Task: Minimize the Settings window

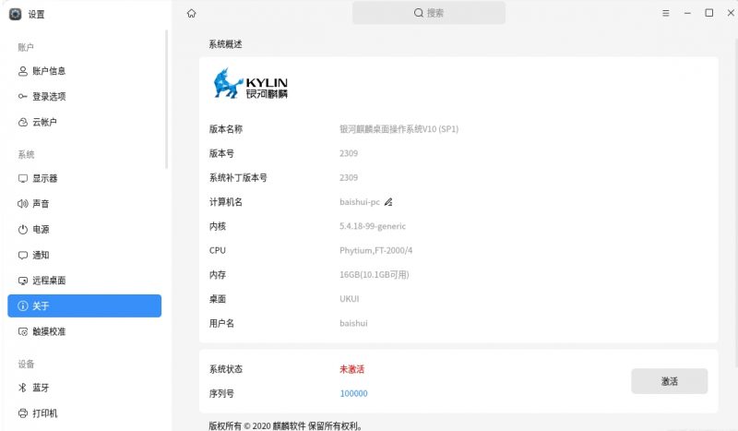Action: click(687, 13)
